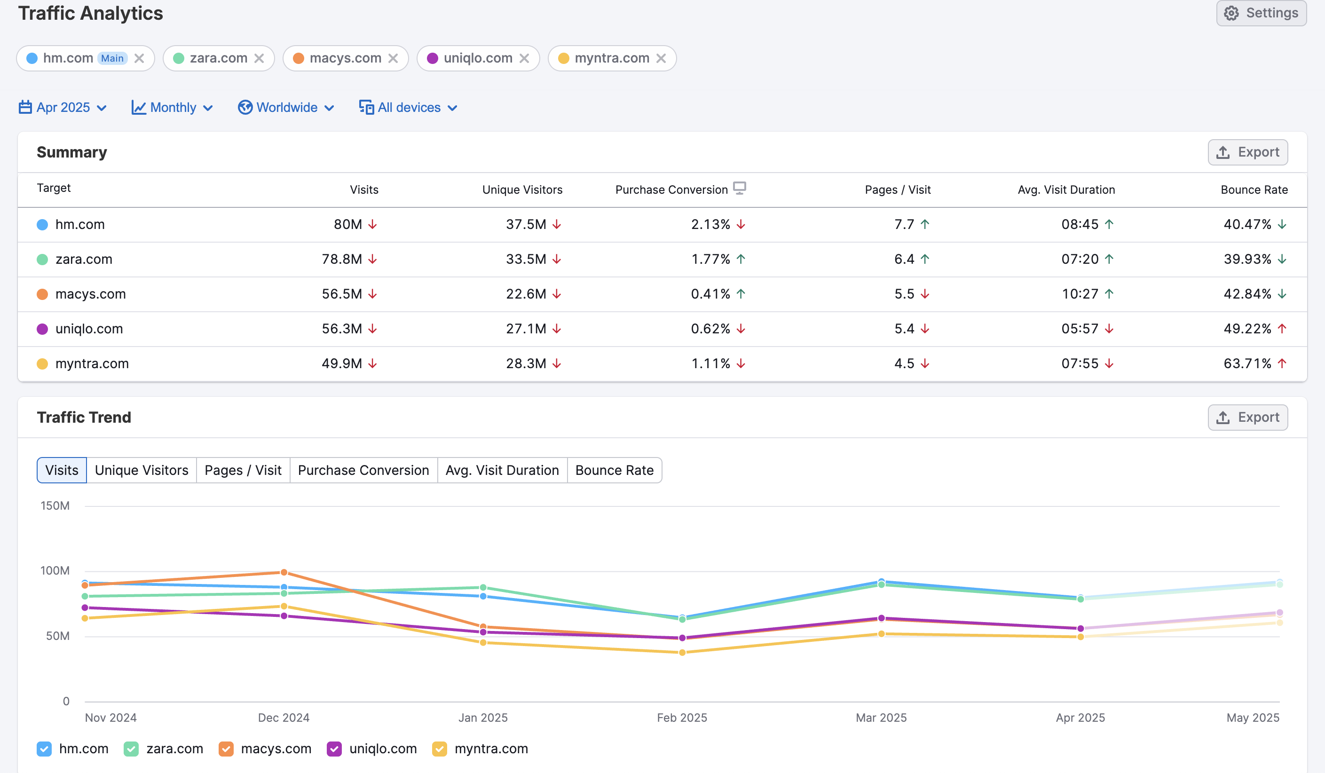Switch to the Bounce Rate chart tab
The width and height of the screenshot is (1325, 773).
click(614, 470)
